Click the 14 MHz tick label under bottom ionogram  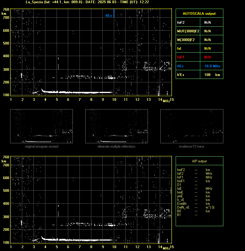tap(160, 247)
